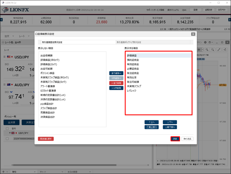Select 有効比率 in displayed items list
This screenshot has height=174, width=231.
point(159,77)
